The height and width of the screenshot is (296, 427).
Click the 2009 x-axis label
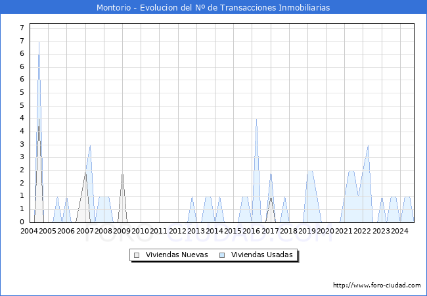pyautogui.click(x=122, y=231)
